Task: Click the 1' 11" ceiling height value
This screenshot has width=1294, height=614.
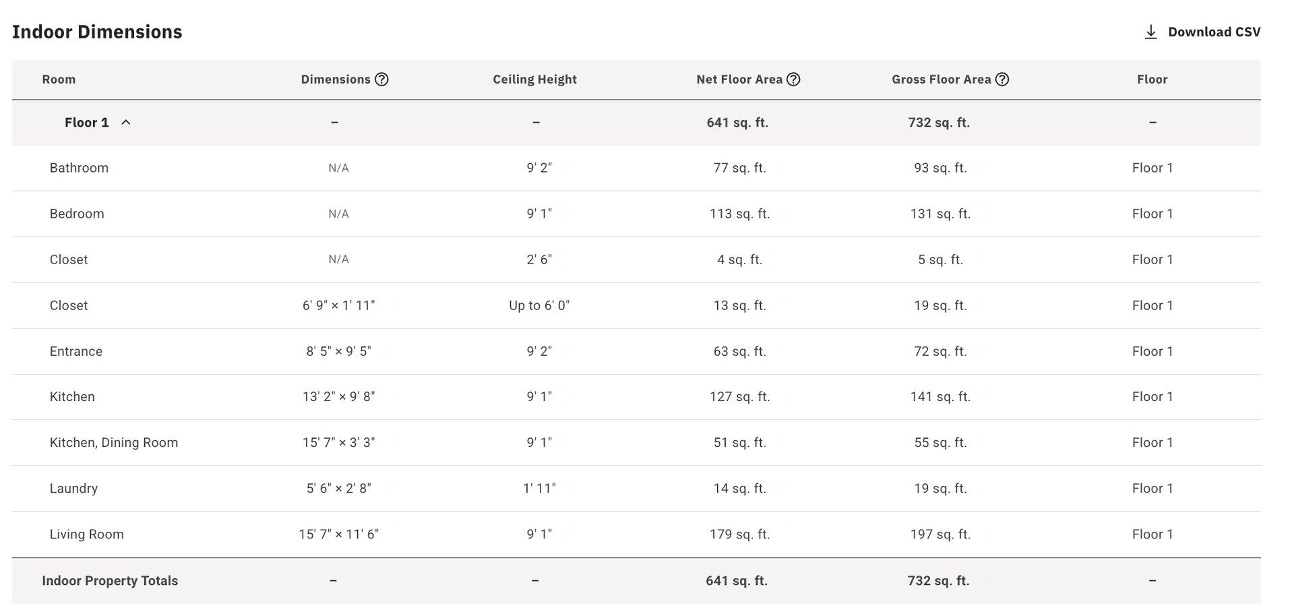Action: click(539, 489)
